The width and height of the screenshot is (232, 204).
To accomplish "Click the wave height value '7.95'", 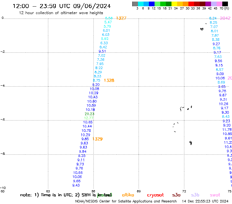I will click(x=100, y=64).
